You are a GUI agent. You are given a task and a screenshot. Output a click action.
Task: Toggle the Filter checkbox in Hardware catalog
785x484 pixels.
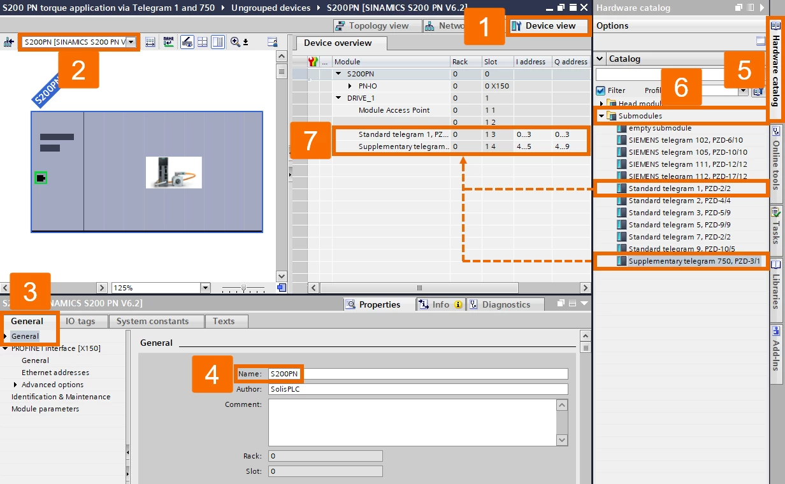click(x=600, y=90)
